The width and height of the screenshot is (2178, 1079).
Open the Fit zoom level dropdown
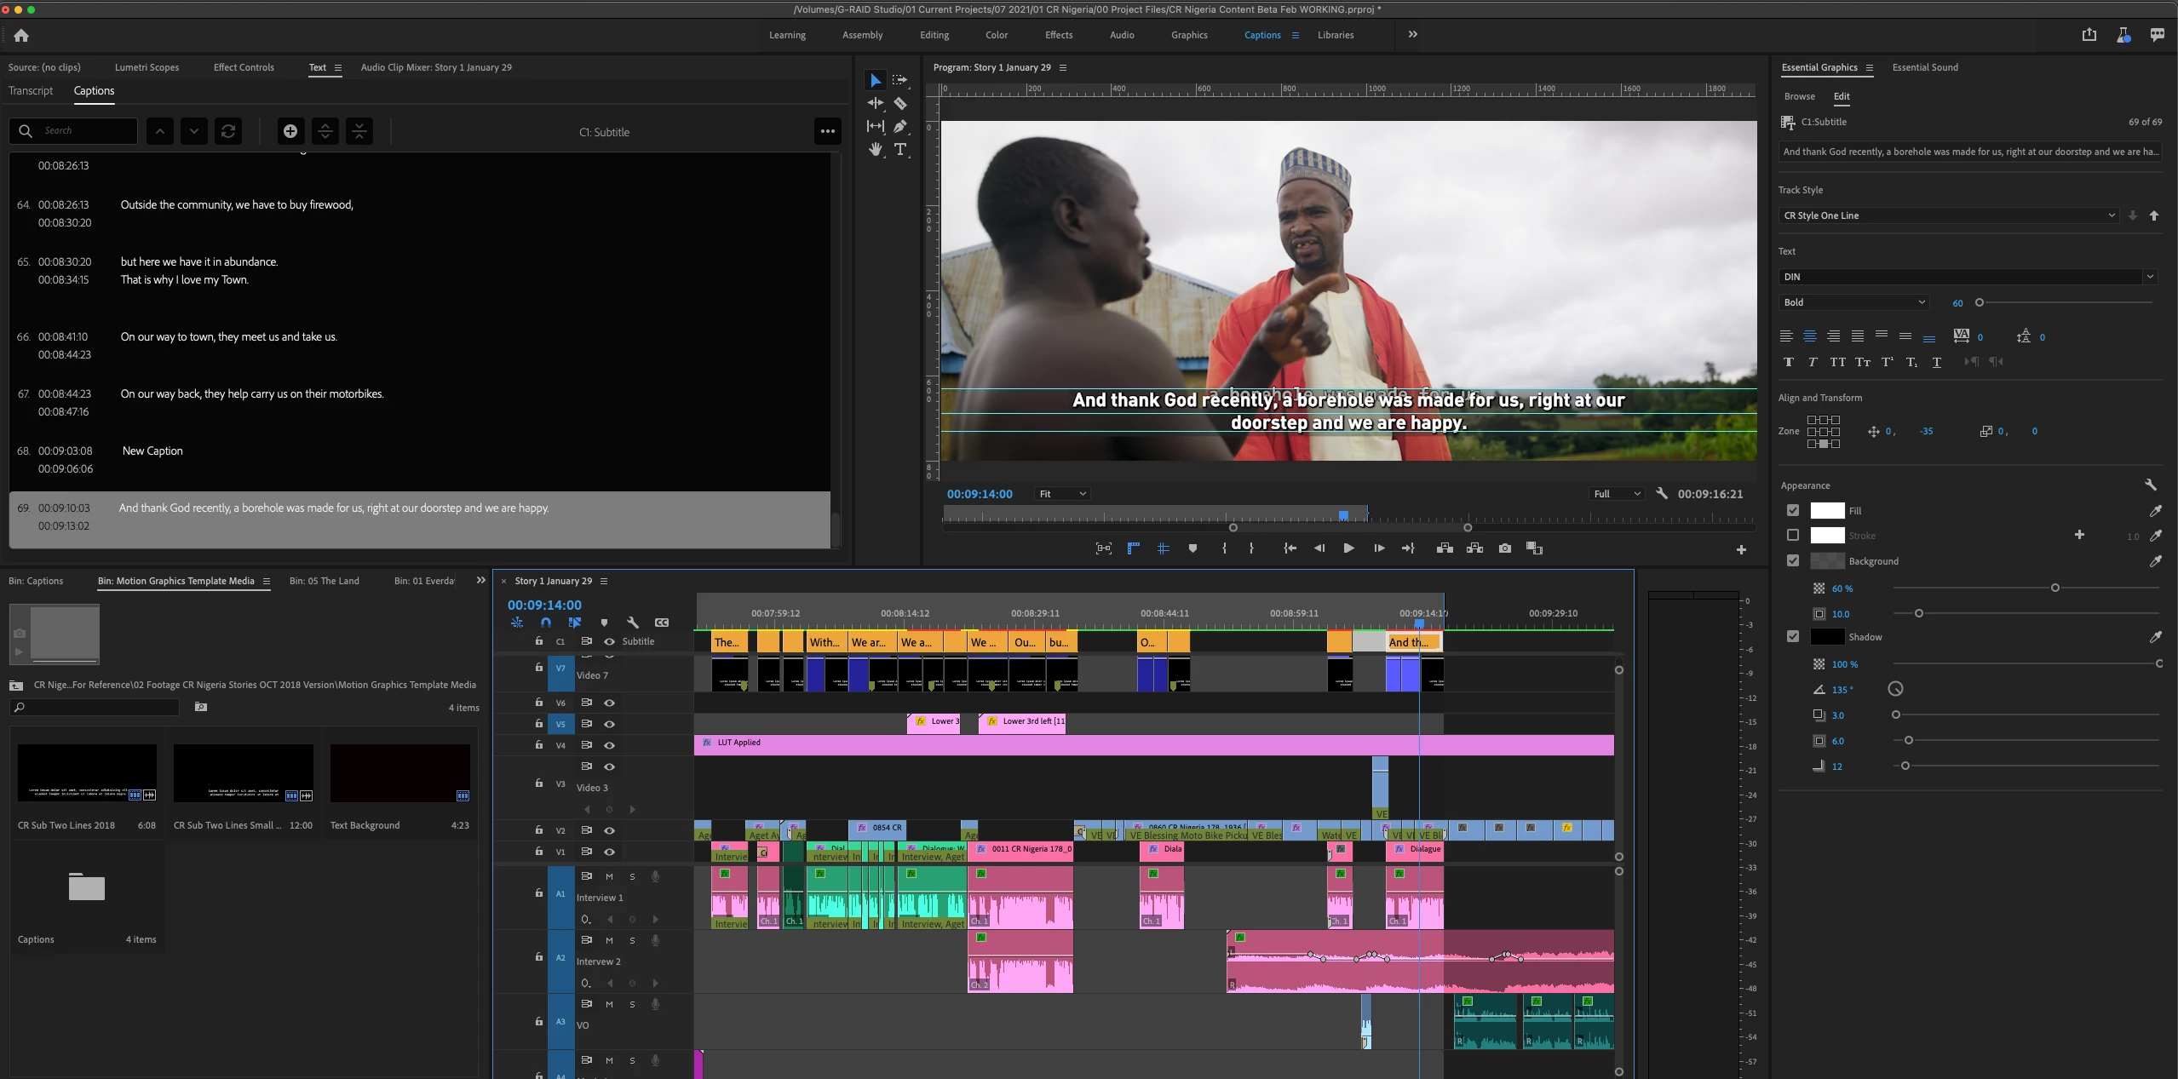pyautogui.click(x=1061, y=494)
